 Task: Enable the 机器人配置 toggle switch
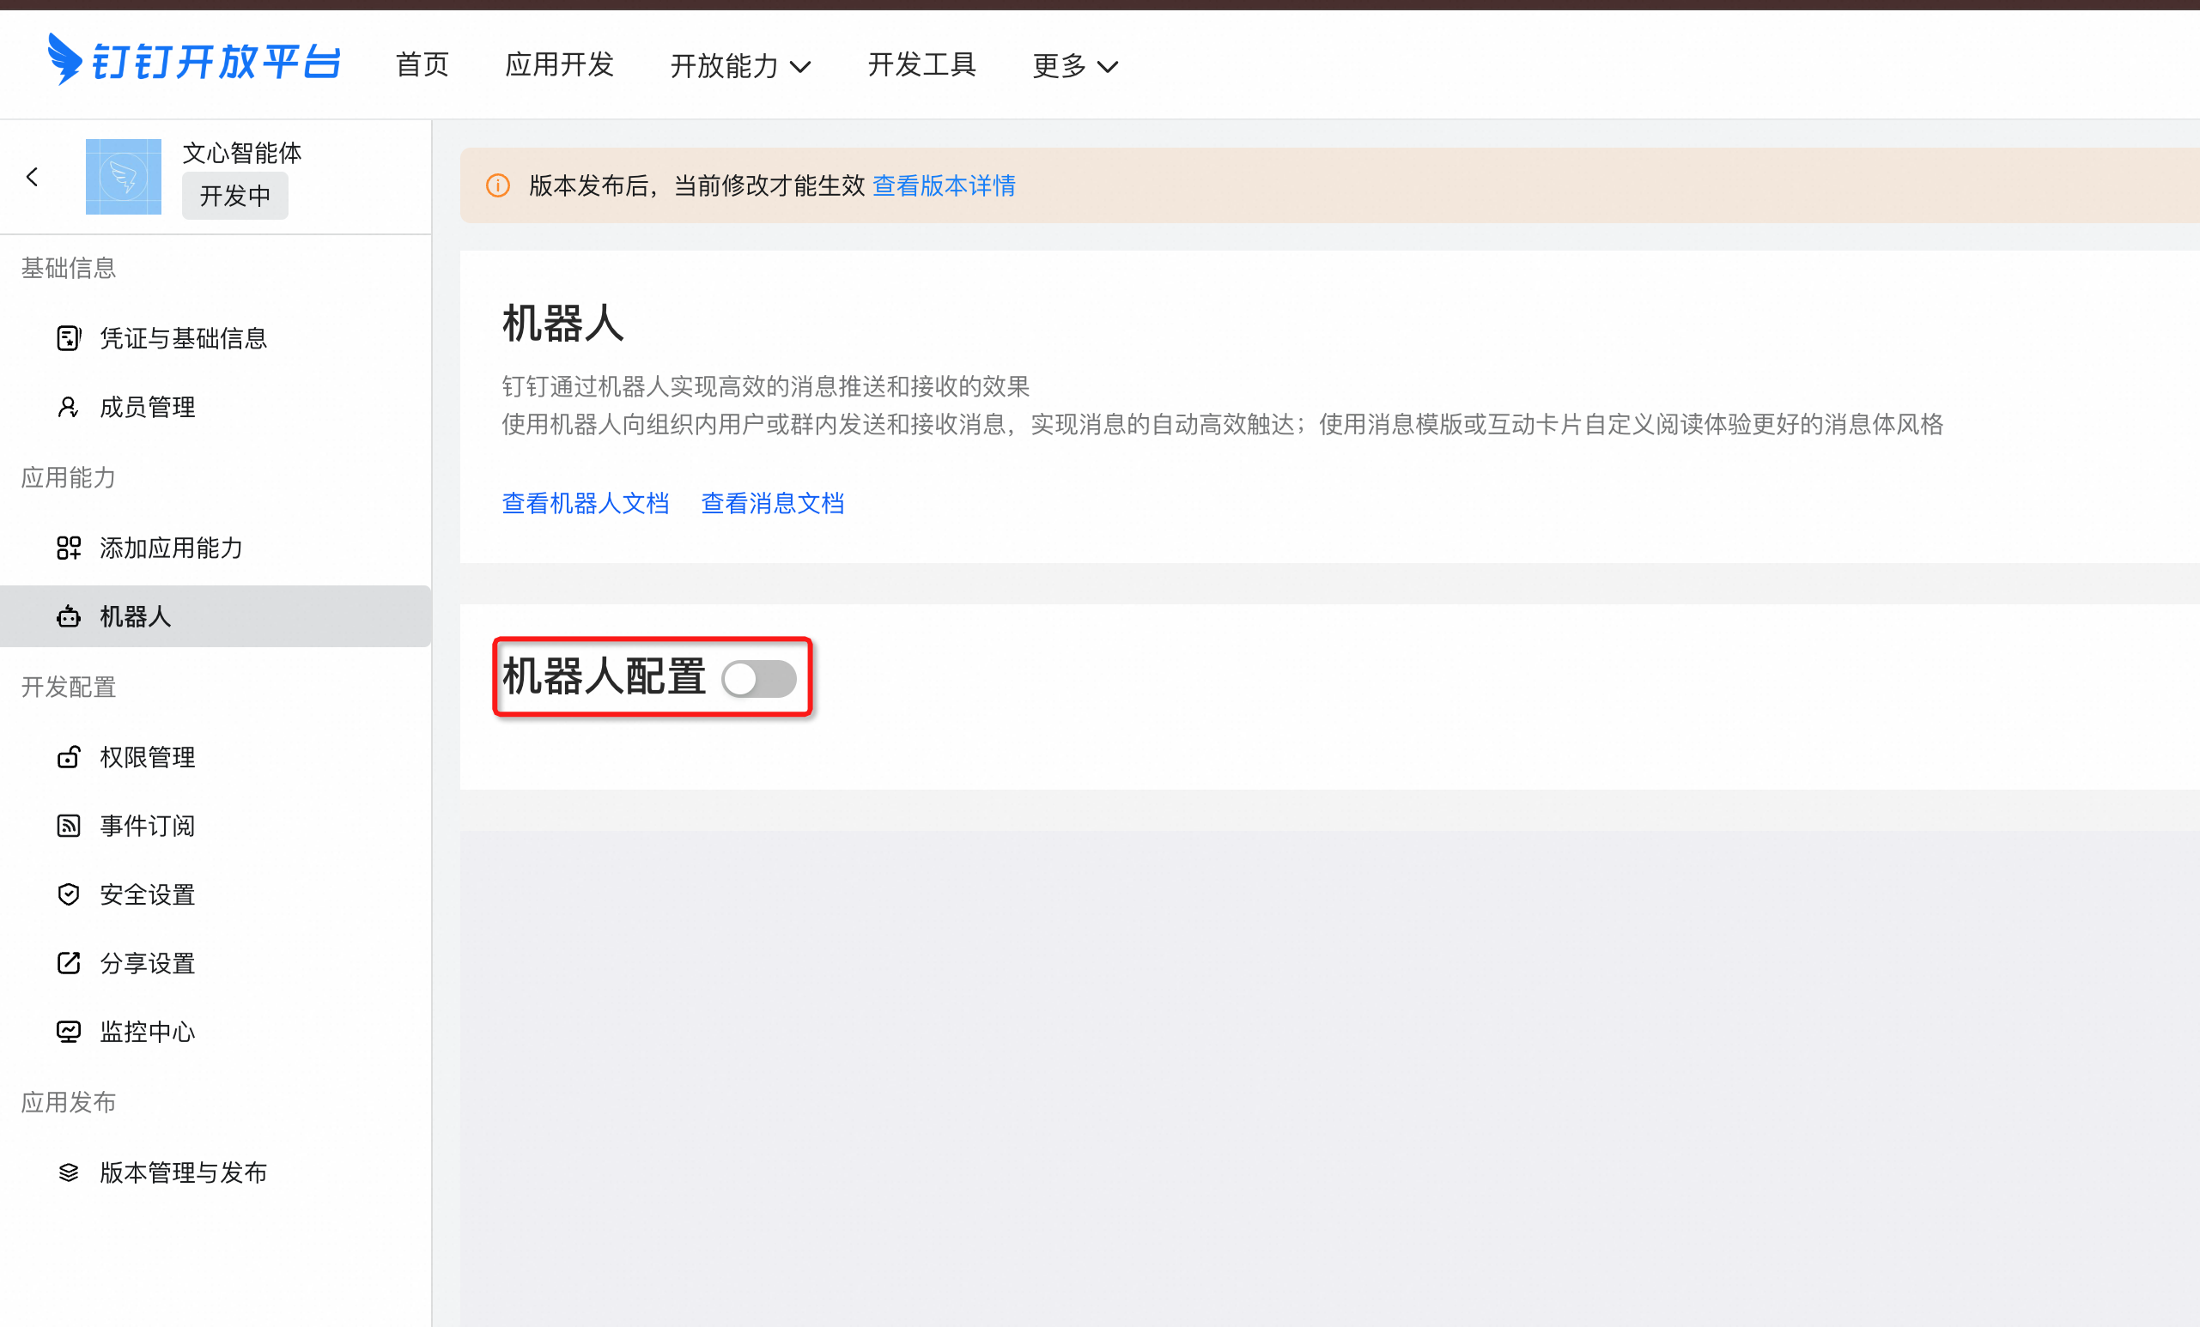click(759, 678)
